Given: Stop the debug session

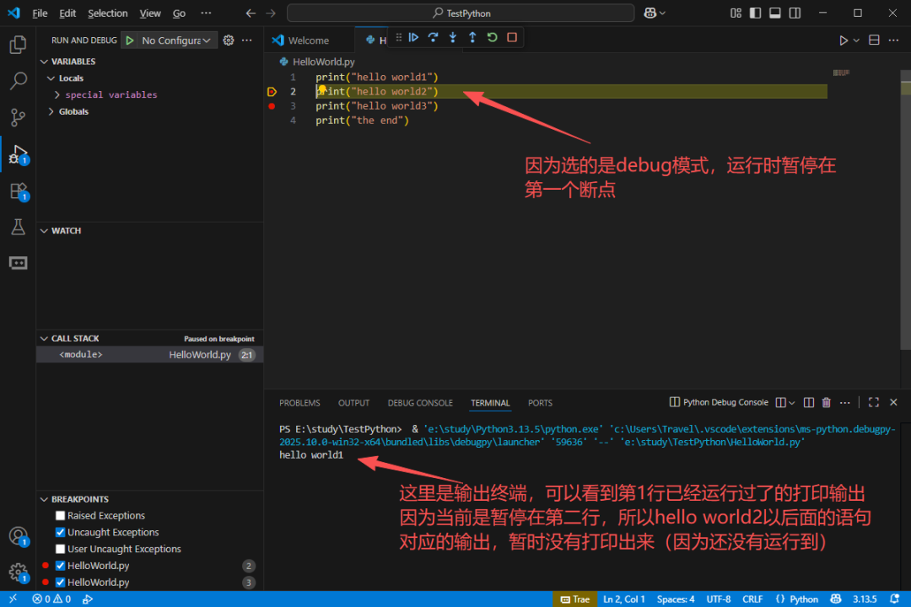Looking at the screenshot, I should [x=512, y=38].
